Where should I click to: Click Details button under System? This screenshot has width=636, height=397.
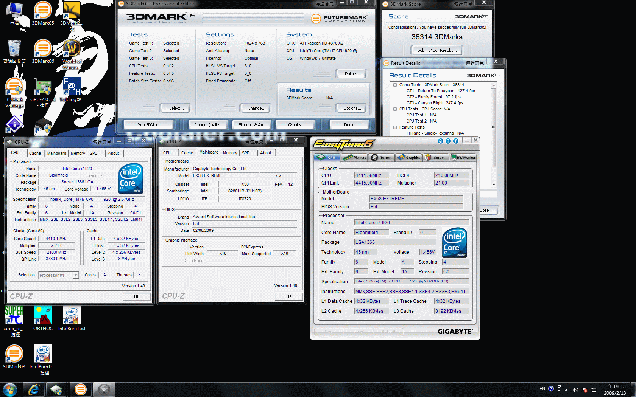coord(352,74)
